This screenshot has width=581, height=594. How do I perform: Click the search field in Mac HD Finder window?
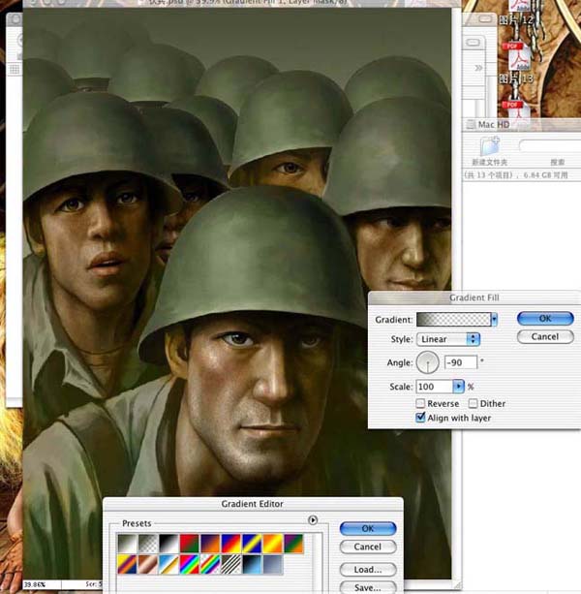(550, 145)
